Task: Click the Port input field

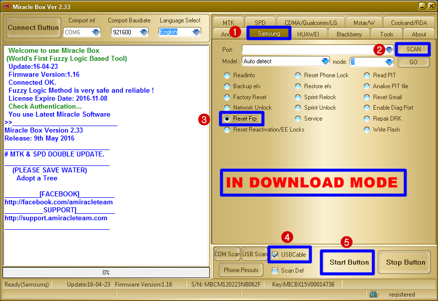Action: pyautogui.click(x=314, y=50)
